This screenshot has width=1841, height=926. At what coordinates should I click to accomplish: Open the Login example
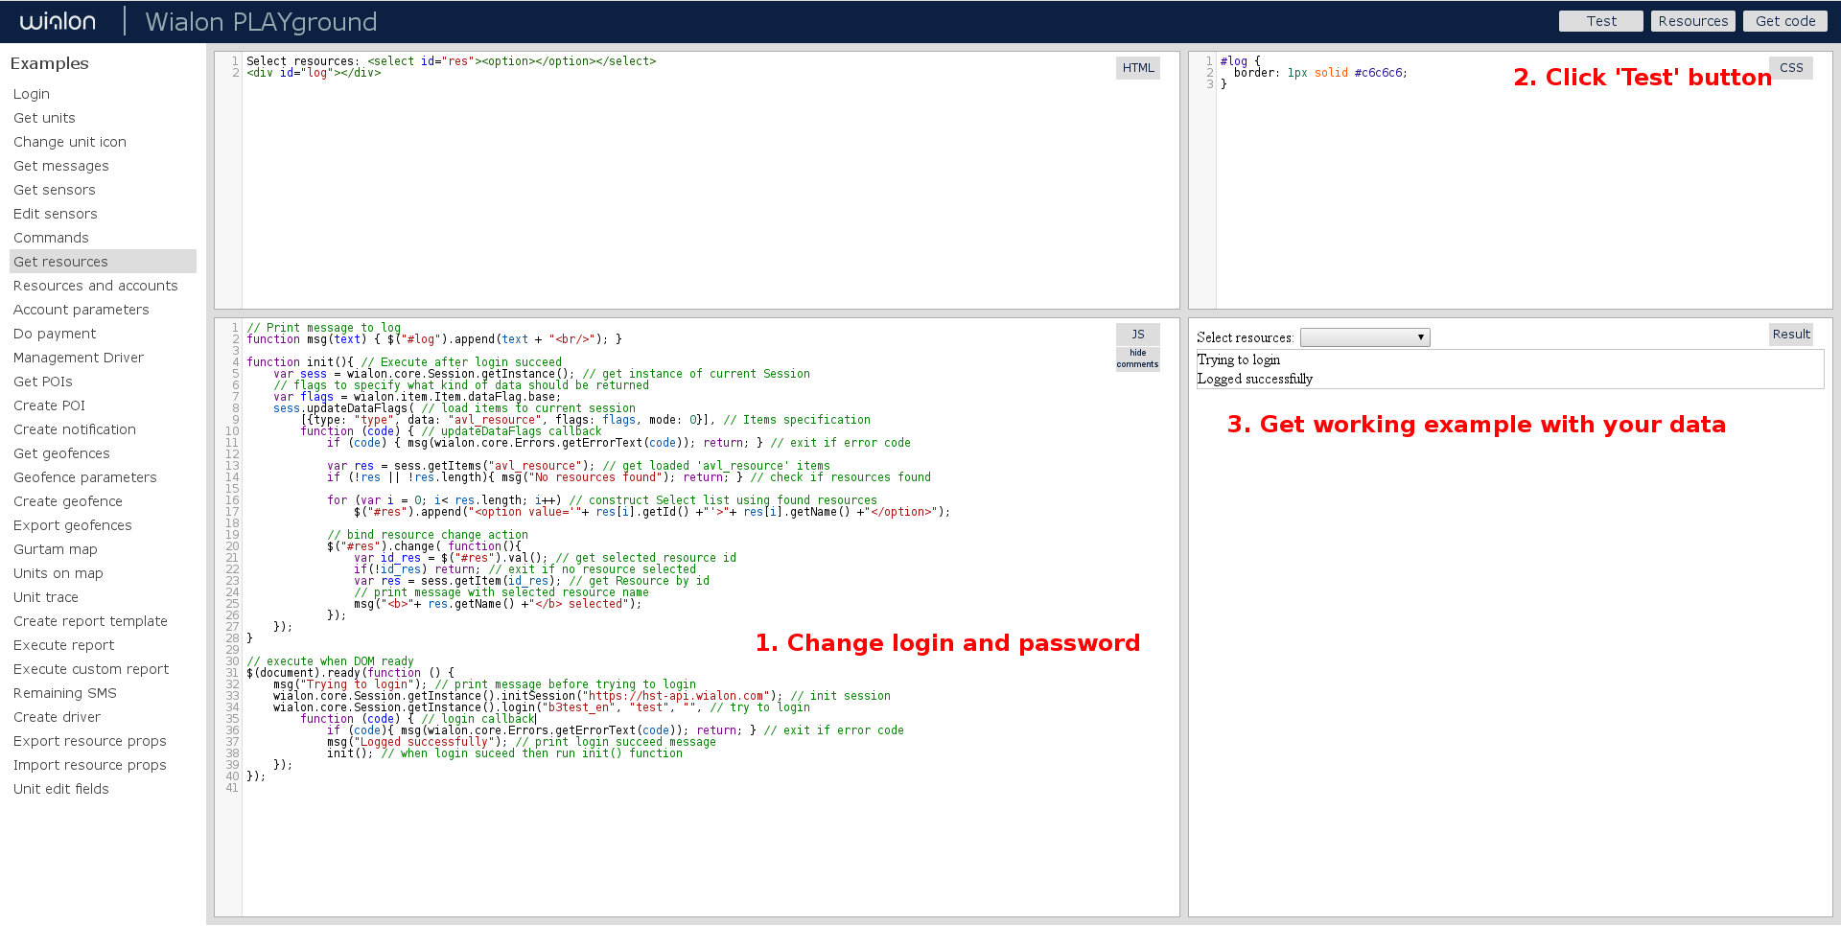tap(32, 94)
